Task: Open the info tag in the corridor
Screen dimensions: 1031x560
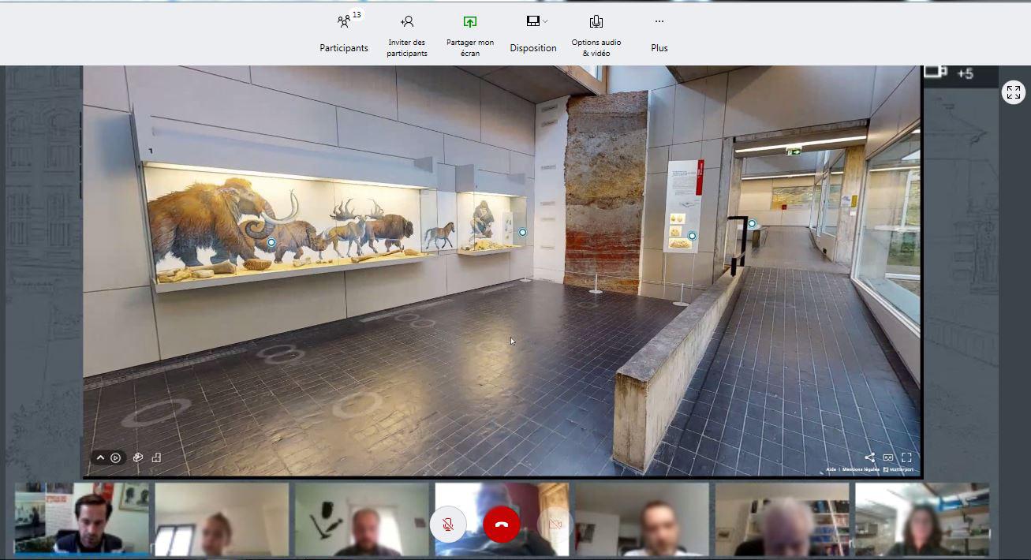Action: pyautogui.click(x=752, y=224)
